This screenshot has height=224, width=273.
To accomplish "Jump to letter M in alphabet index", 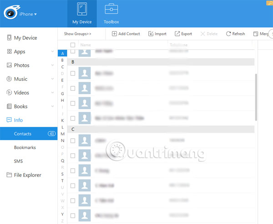I will pyautogui.click(x=62, y=134).
